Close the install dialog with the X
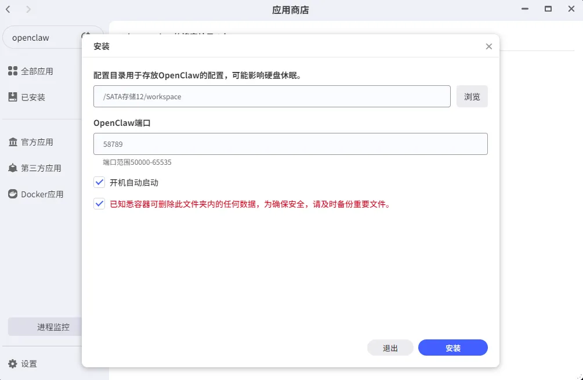 (488, 46)
